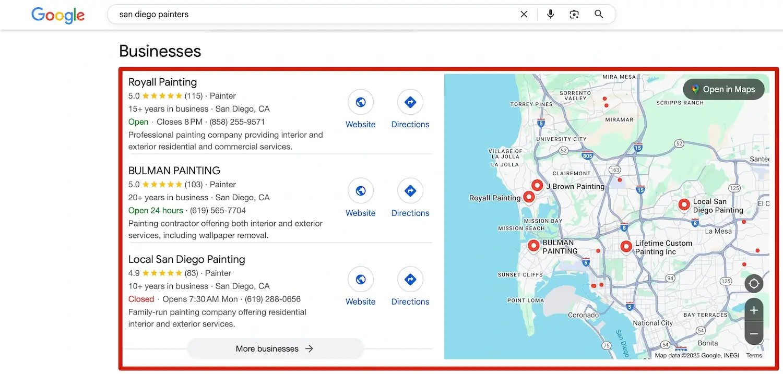The image size is (783, 374).
Task: Click Local San Diego Painting's (83) reviews
Action: click(x=192, y=273)
